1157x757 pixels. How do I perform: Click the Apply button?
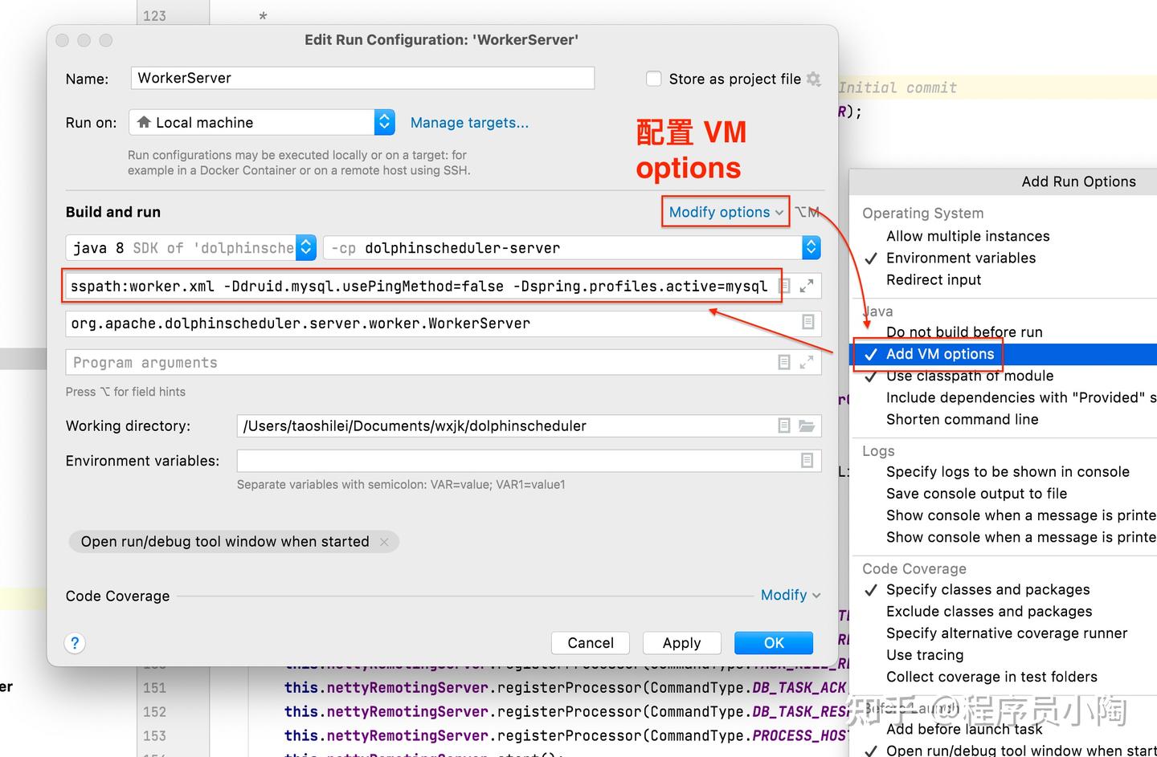(x=681, y=642)
